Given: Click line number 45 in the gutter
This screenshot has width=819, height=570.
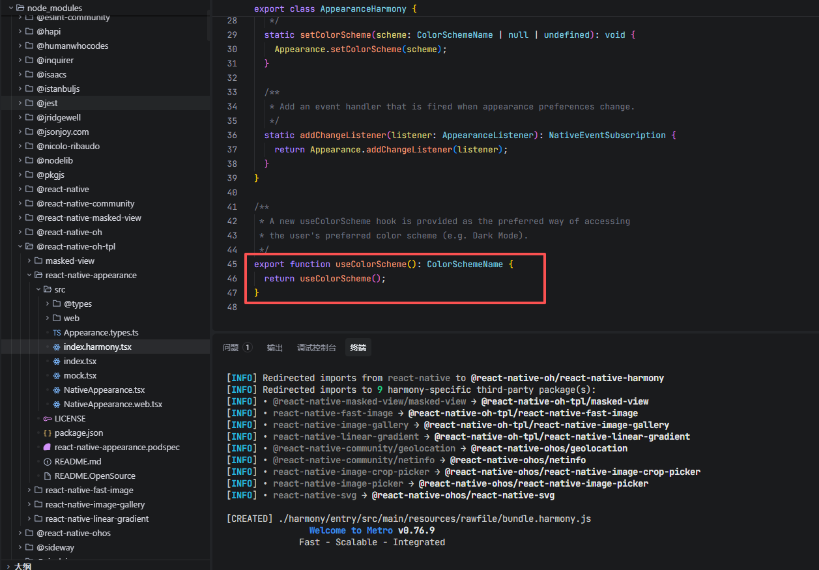Looking at the screenshot, I should pyautogui.click(x=232, y=264).
